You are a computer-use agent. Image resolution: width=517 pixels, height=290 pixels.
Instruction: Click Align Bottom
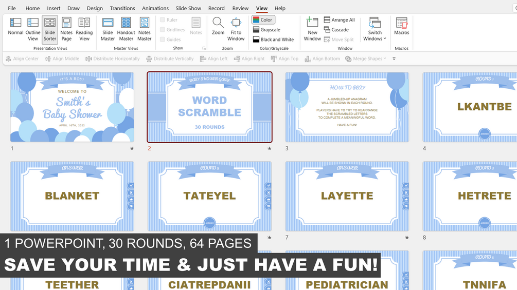tap(322, 59)
